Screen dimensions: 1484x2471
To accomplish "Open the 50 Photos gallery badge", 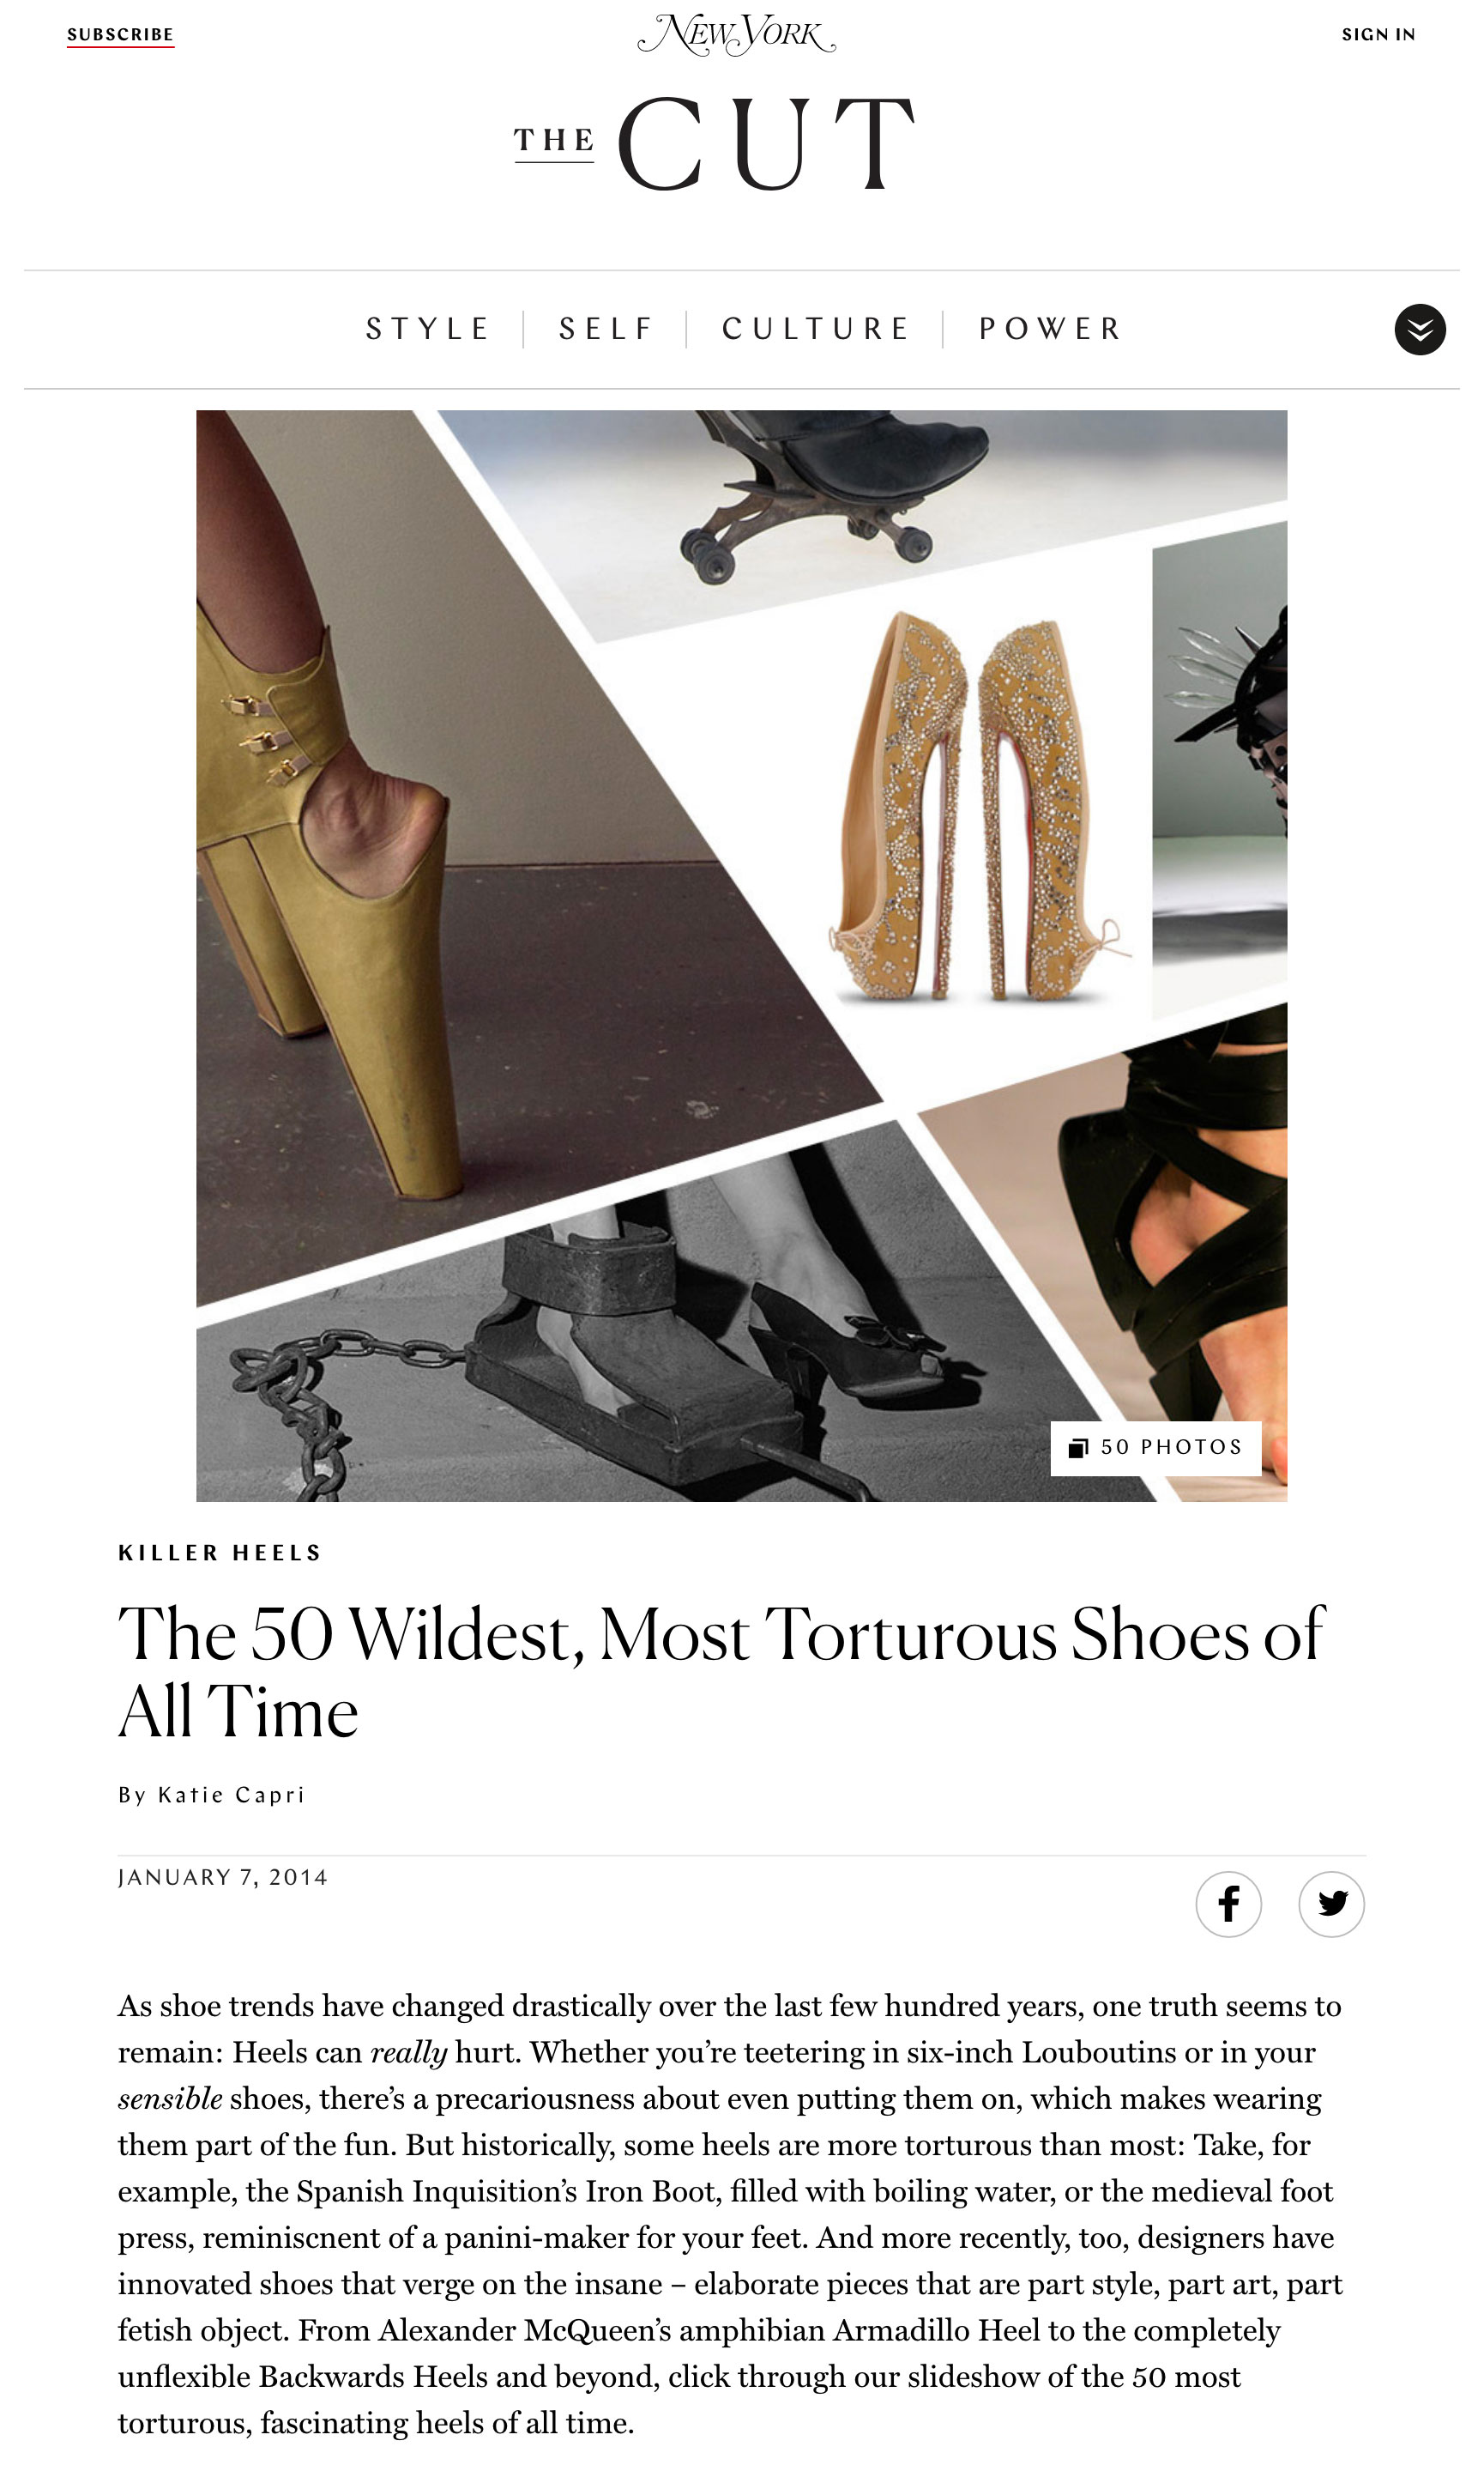I will (x=1156, y=1448).
